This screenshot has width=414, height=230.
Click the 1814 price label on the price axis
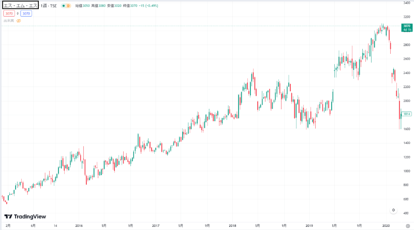[407, 114]
